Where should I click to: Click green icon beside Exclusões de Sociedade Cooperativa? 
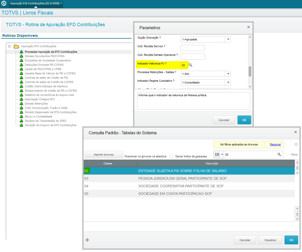[x=21, y=60]
